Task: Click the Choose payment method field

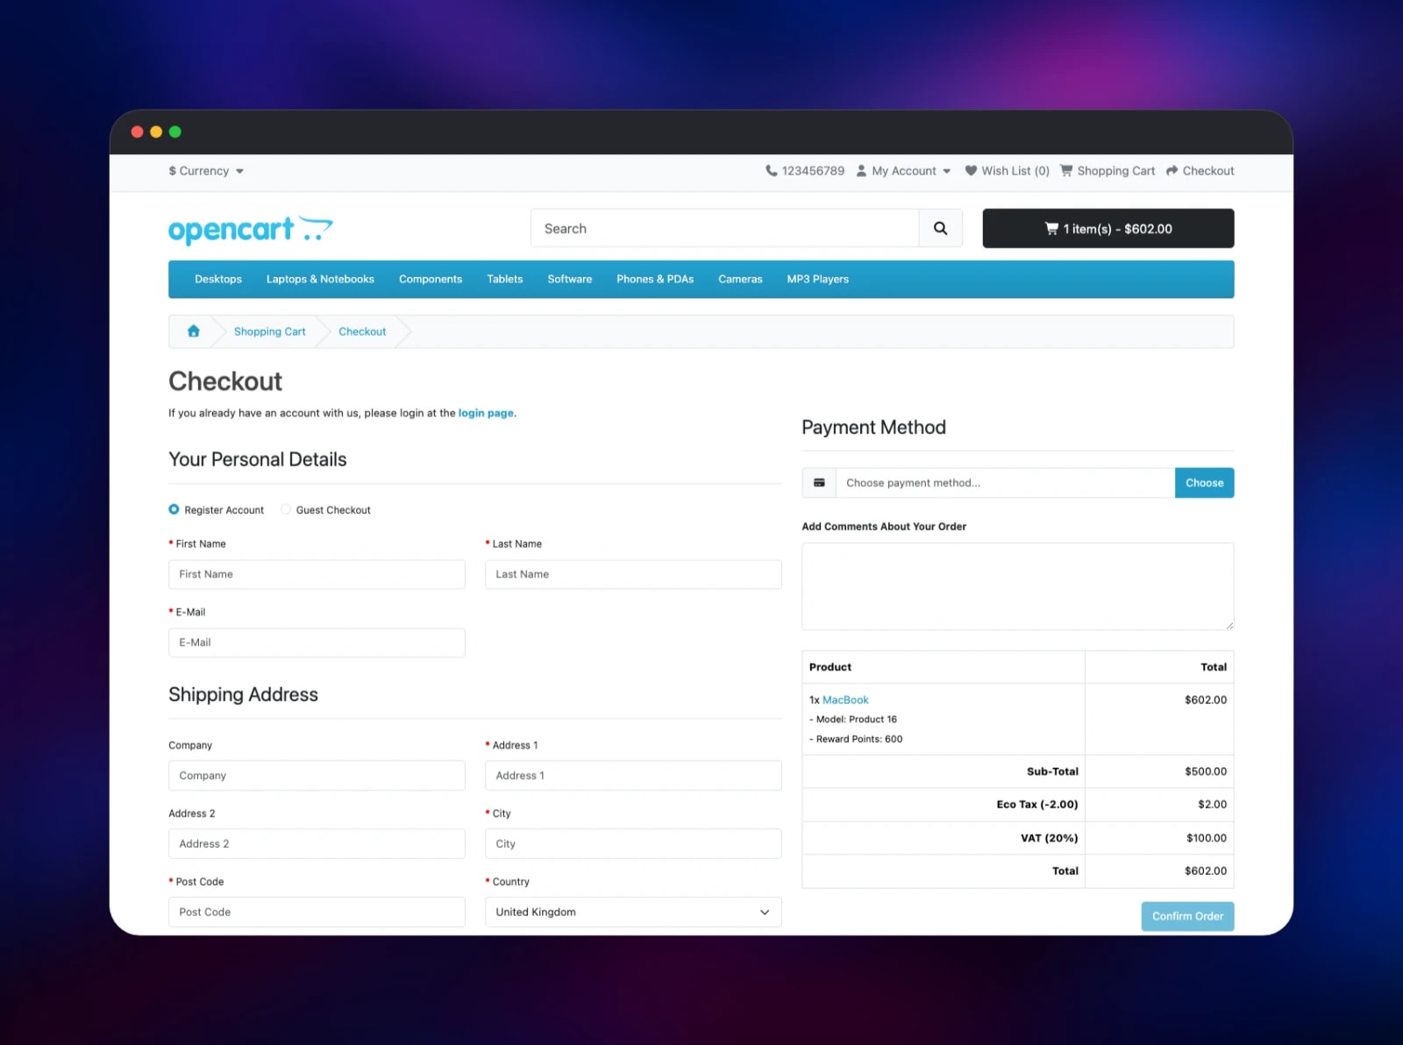Action: (x=1005, y=483)
